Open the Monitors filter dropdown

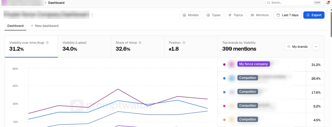pyautogui.click(x=260, y=15)
